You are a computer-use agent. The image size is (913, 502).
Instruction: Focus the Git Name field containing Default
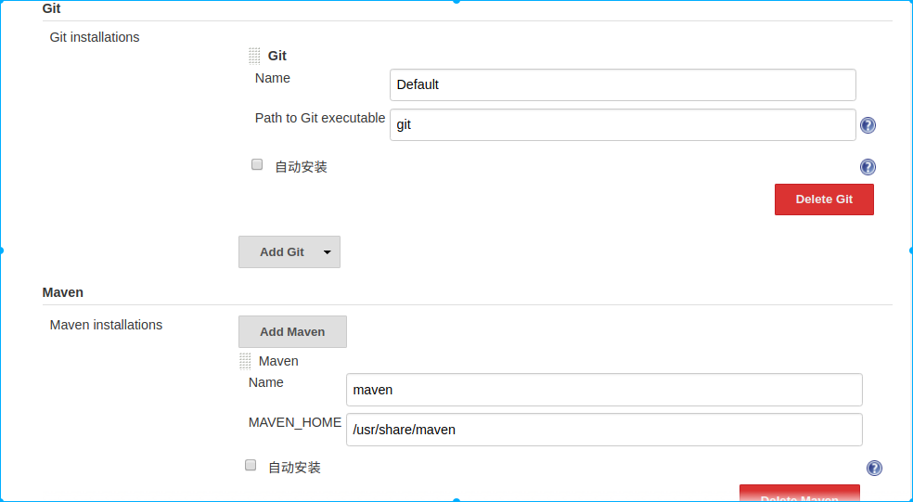[x=623, y=85]
